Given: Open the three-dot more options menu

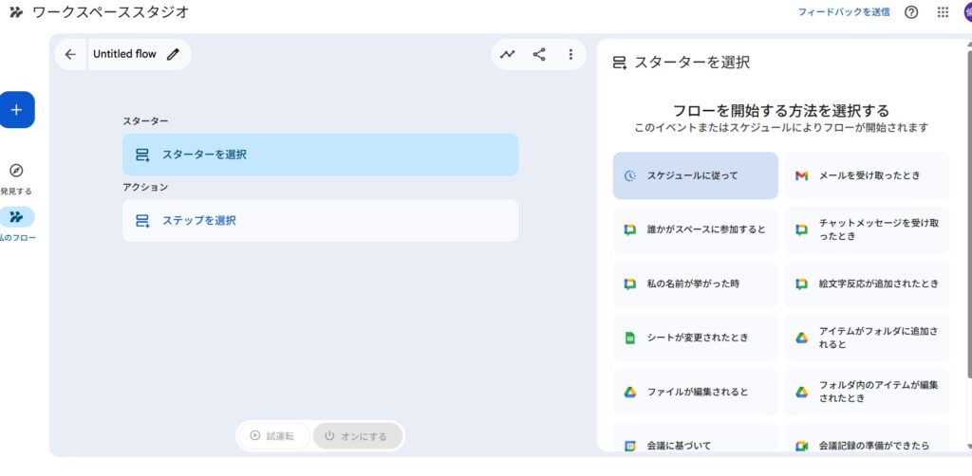Looking at the screenshot, I should (x=570, y=55).
